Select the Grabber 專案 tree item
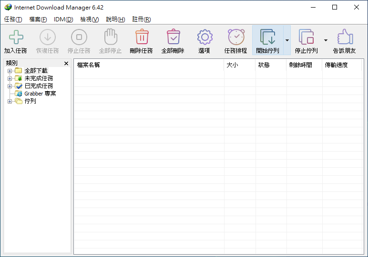This screenshot has height=257, width=368. pos(40,94)
